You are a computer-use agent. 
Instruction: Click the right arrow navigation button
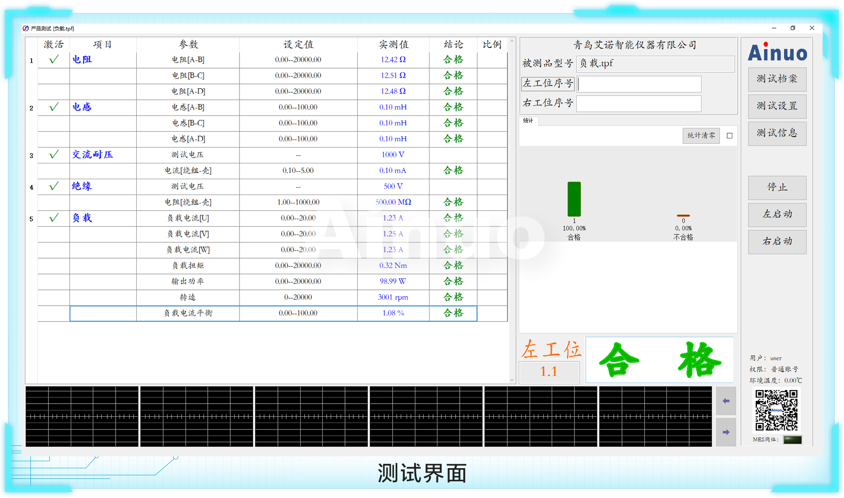tap(726, 432)
